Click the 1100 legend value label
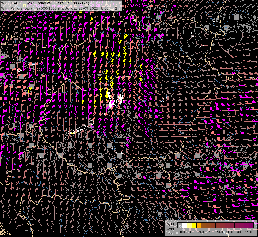Image resolution: width=258 pixels, height=237 pixels. click(230, 232)
